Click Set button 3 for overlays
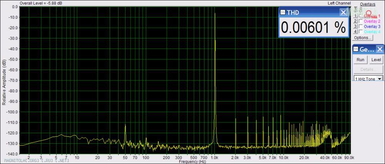The width and height of the screenshot is (385, 164). [355, 26]
